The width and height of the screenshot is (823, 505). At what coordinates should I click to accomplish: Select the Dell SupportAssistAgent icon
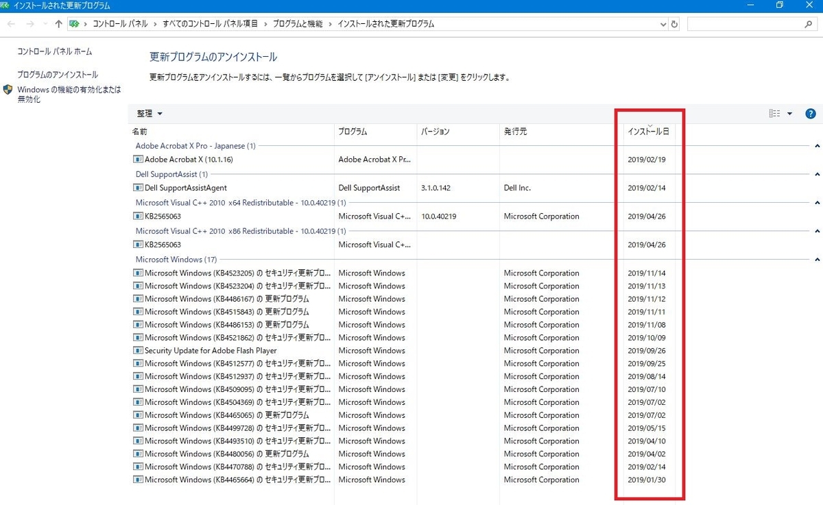click(138, 188)
